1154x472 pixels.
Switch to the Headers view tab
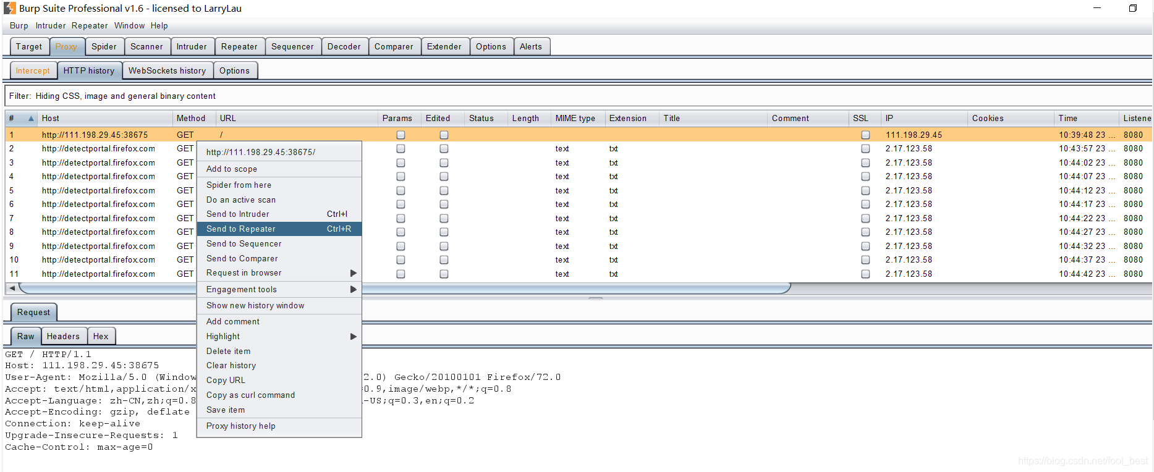point(63,337)
